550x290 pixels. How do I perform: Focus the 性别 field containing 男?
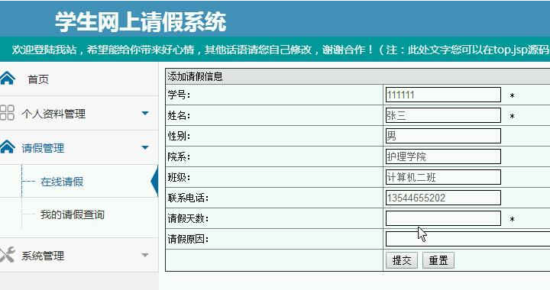pyautogui.click(x=443, y=136)
